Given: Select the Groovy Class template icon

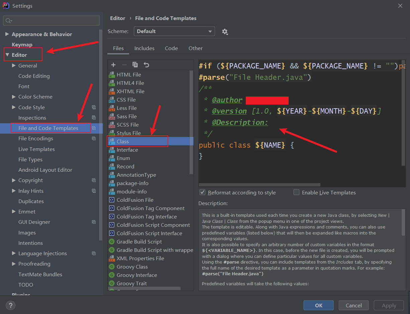Looking at the screenshot, I should click(112, 267).
